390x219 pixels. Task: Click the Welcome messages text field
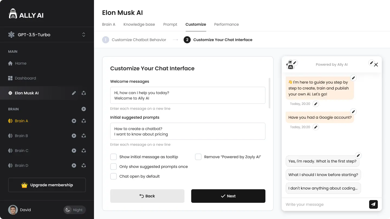(188, 95)
